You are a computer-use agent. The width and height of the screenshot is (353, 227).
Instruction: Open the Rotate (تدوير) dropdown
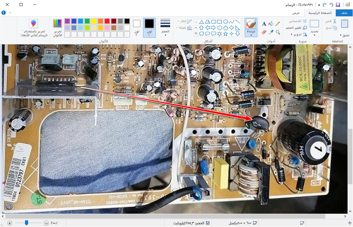point(298,34)
